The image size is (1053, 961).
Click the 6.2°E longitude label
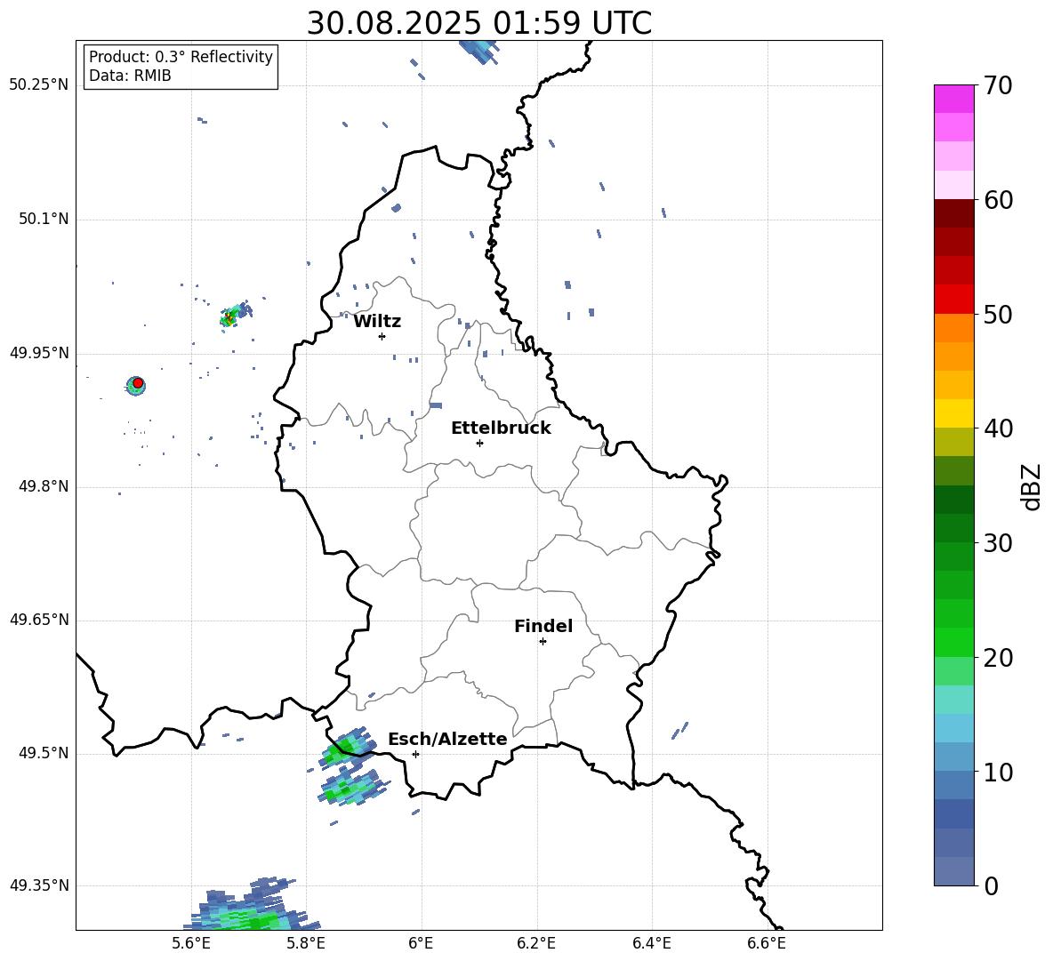(536, 943)
